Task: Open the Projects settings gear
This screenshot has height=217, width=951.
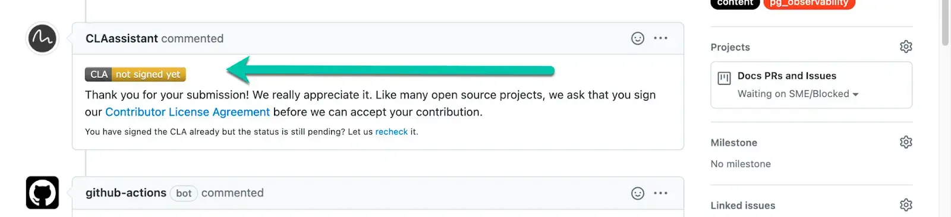Action: pos(906,46)
